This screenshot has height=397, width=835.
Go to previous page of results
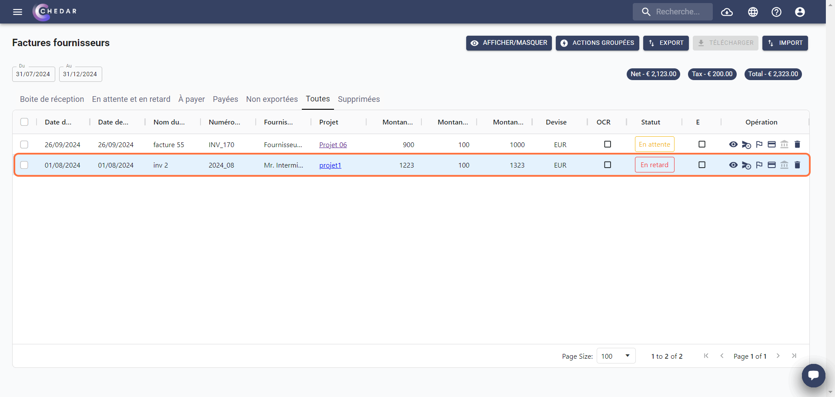[x=722, y=356]
